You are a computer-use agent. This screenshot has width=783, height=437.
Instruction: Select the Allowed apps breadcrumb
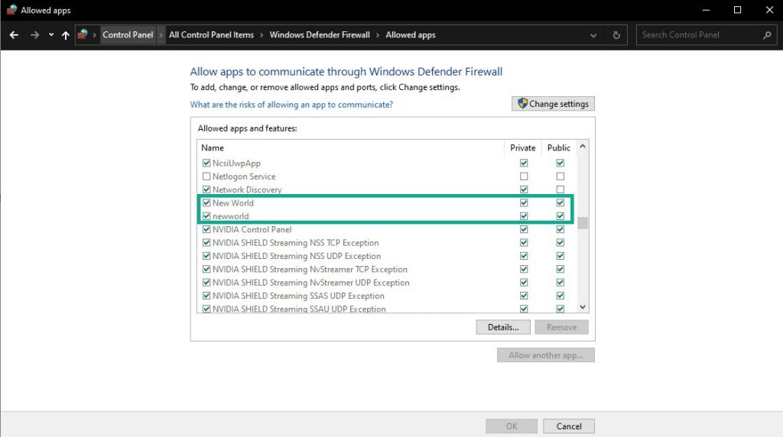pos(411,35)
